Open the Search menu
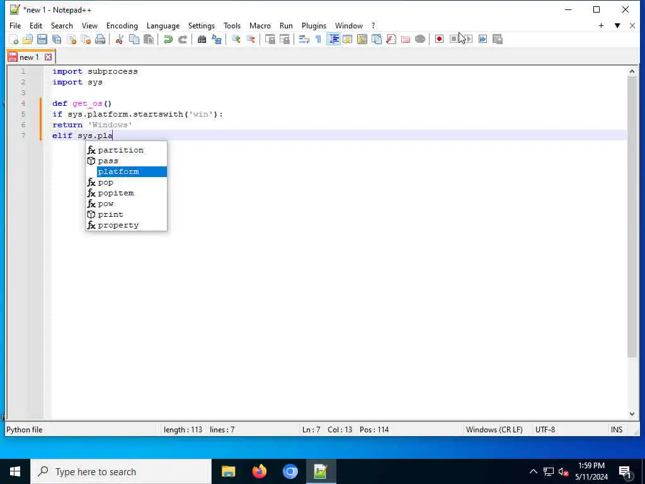Viewport: 645px width, 484px height. [62, 25]
